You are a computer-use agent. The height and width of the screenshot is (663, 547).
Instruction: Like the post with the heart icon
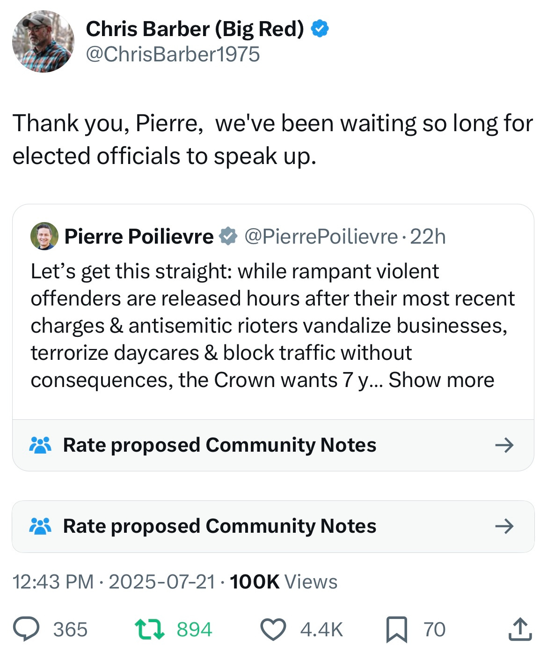click(x=273, y=629)
